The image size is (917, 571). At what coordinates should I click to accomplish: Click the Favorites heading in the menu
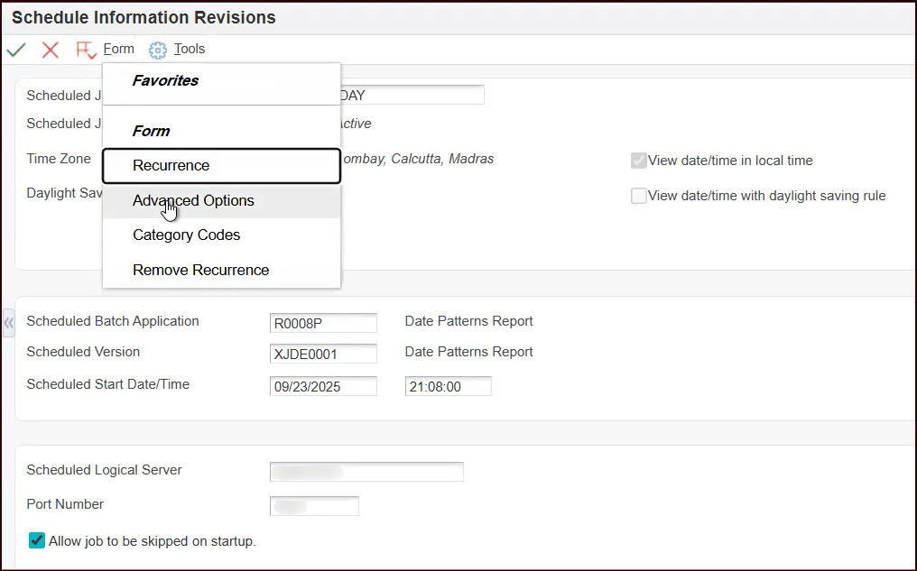pyautogui.click(x=165, y=80)
